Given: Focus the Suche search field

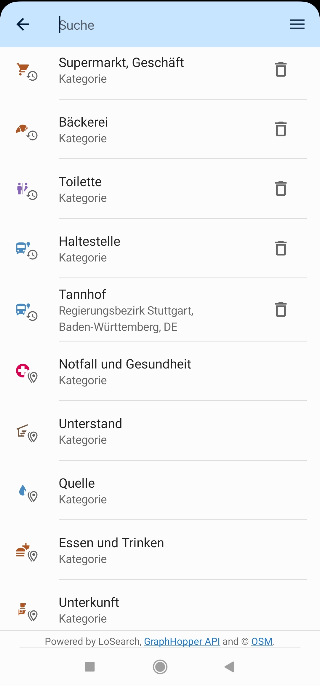Looking at the screenshot, I should click(166, 25).
